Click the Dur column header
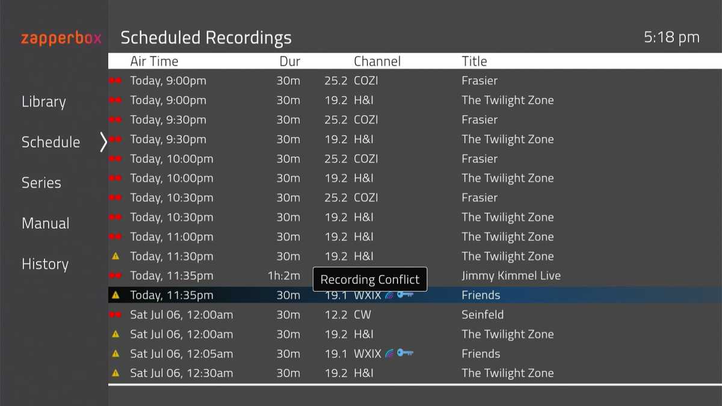The image size is (722, 406). [289, 61]
